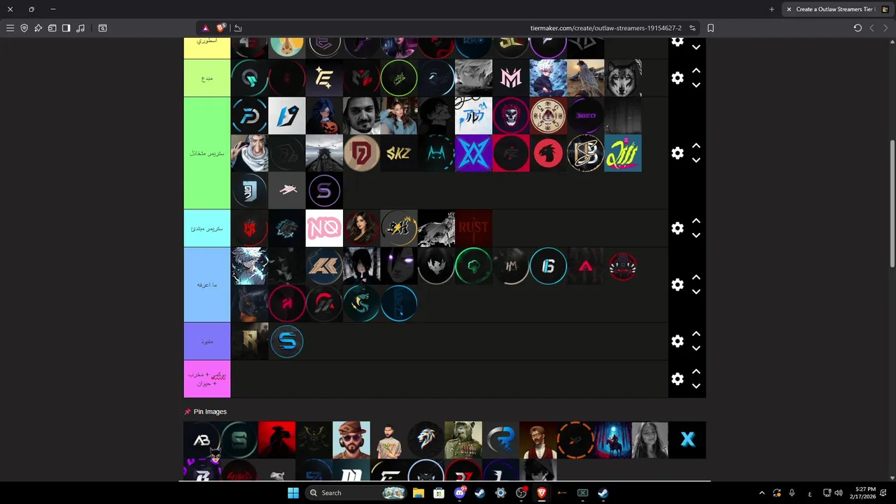Open settings gear for the pink bottom tier
Screen dimensions: 896x504
pos(677,379)
